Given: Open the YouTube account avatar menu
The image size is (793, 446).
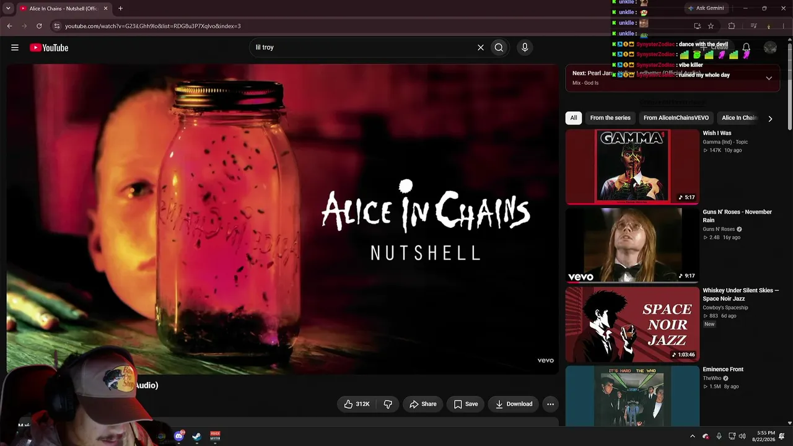Looking at the screenshot, I should [770, 48].
